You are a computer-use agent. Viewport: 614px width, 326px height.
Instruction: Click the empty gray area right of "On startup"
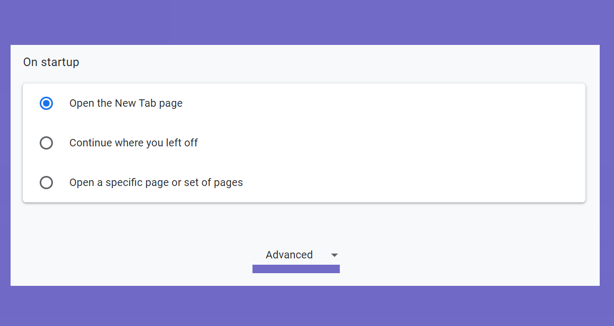[x=337, y=62]
